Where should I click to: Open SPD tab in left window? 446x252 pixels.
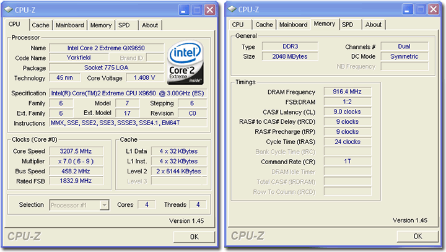click(x=124, y=25)
